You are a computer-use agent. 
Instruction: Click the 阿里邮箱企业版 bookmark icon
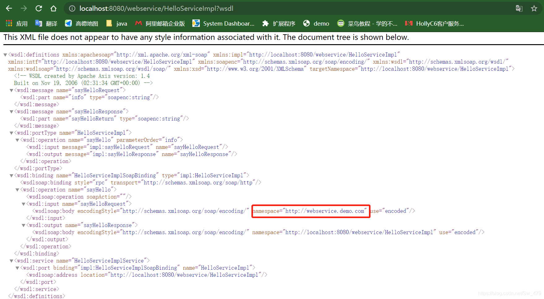point(138,23)
